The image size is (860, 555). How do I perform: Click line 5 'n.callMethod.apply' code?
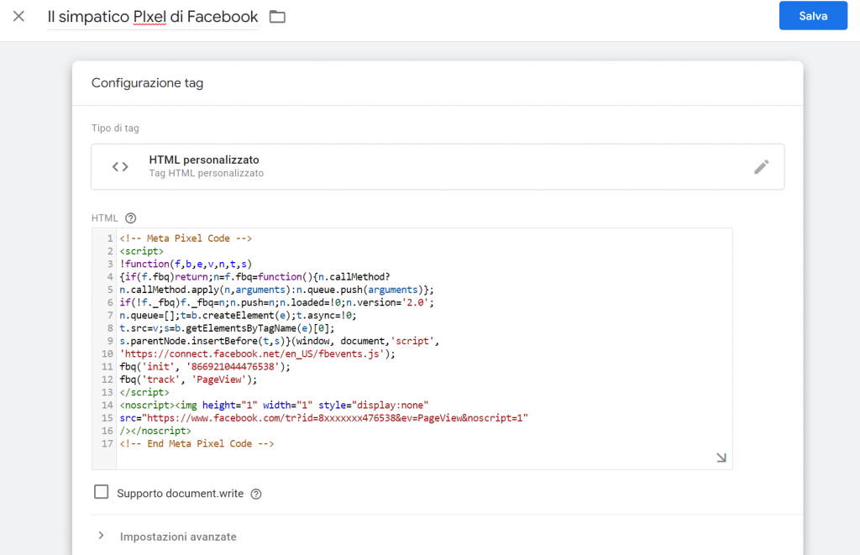point(277,290)
